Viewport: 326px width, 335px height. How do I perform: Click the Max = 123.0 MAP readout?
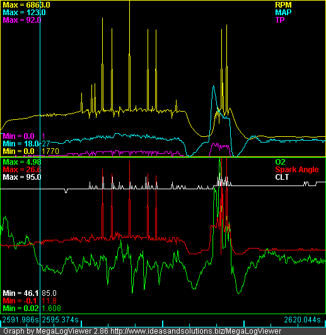pyautogui.click(x=24, y=13)
